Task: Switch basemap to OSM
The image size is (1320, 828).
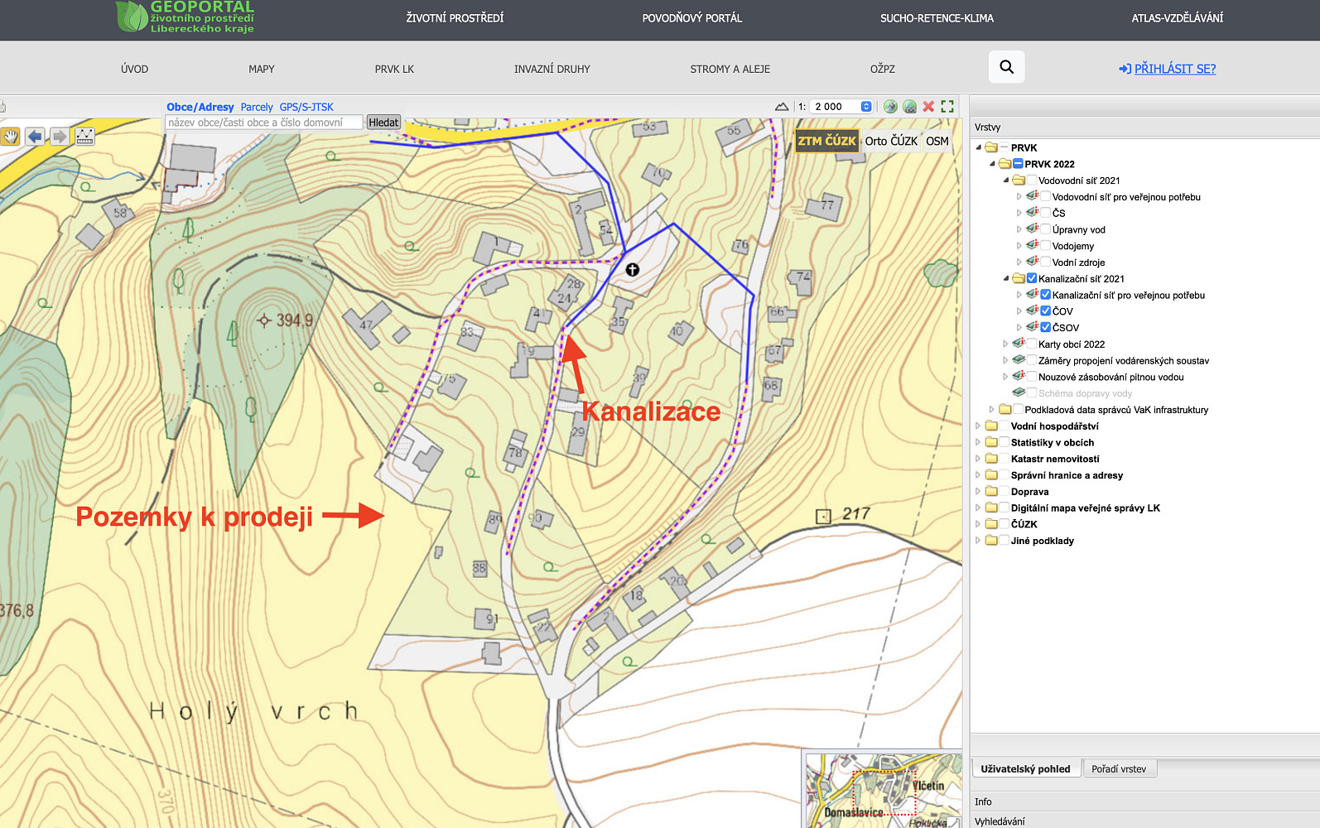Action: [x=937, y=142]
